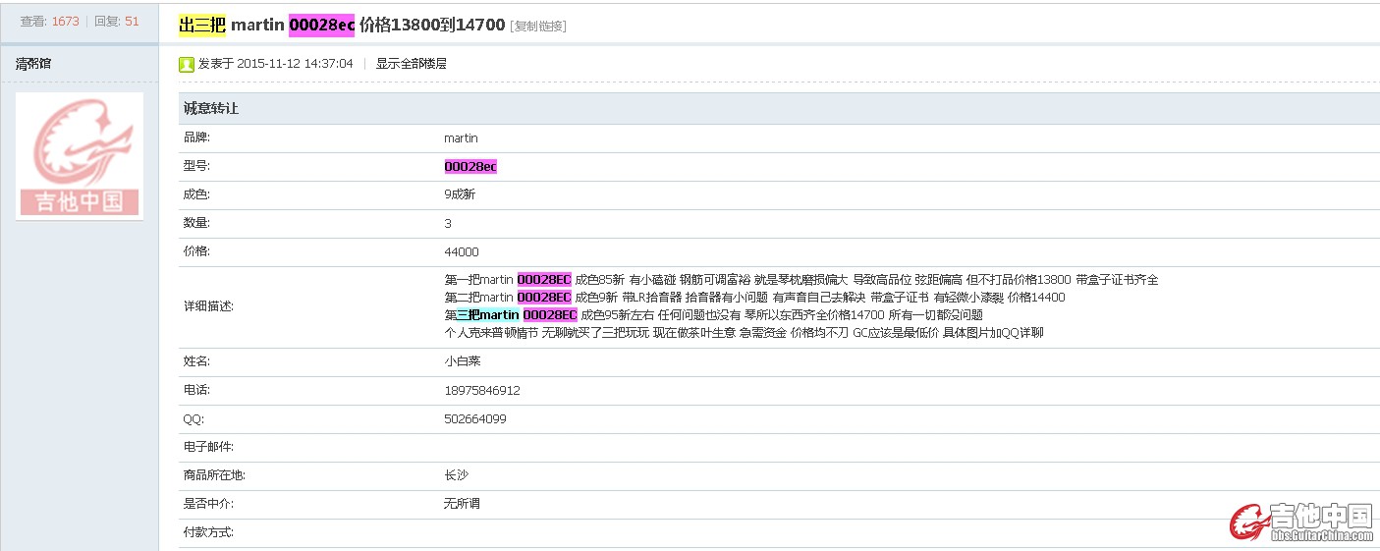Open the 清帑馆 user avatar image

coord(80,156)
